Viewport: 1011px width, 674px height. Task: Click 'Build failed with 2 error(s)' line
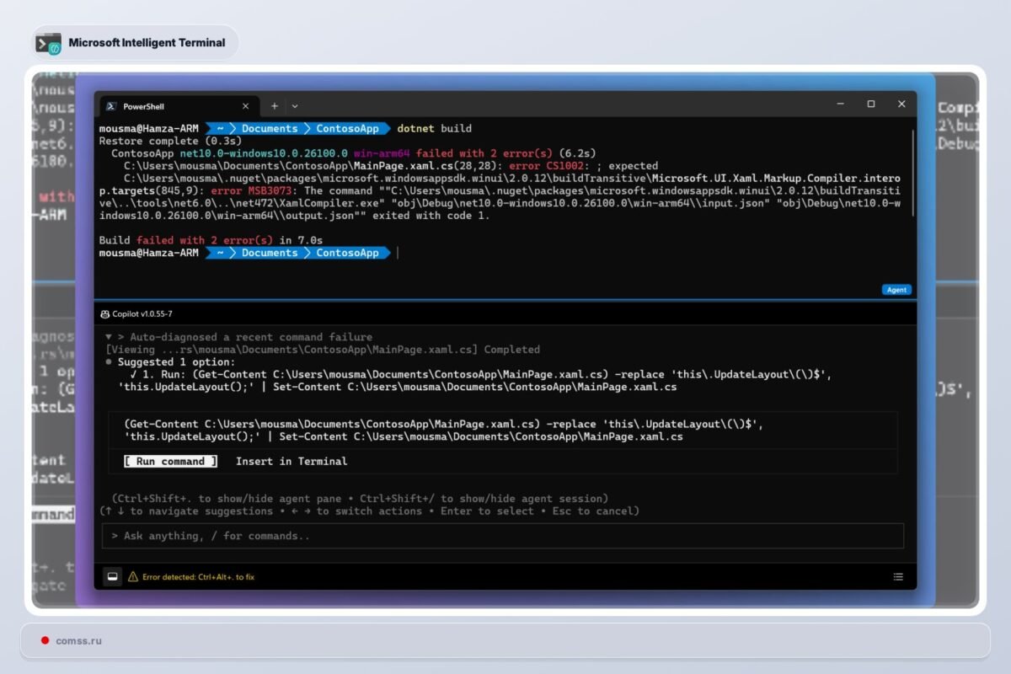211,241
